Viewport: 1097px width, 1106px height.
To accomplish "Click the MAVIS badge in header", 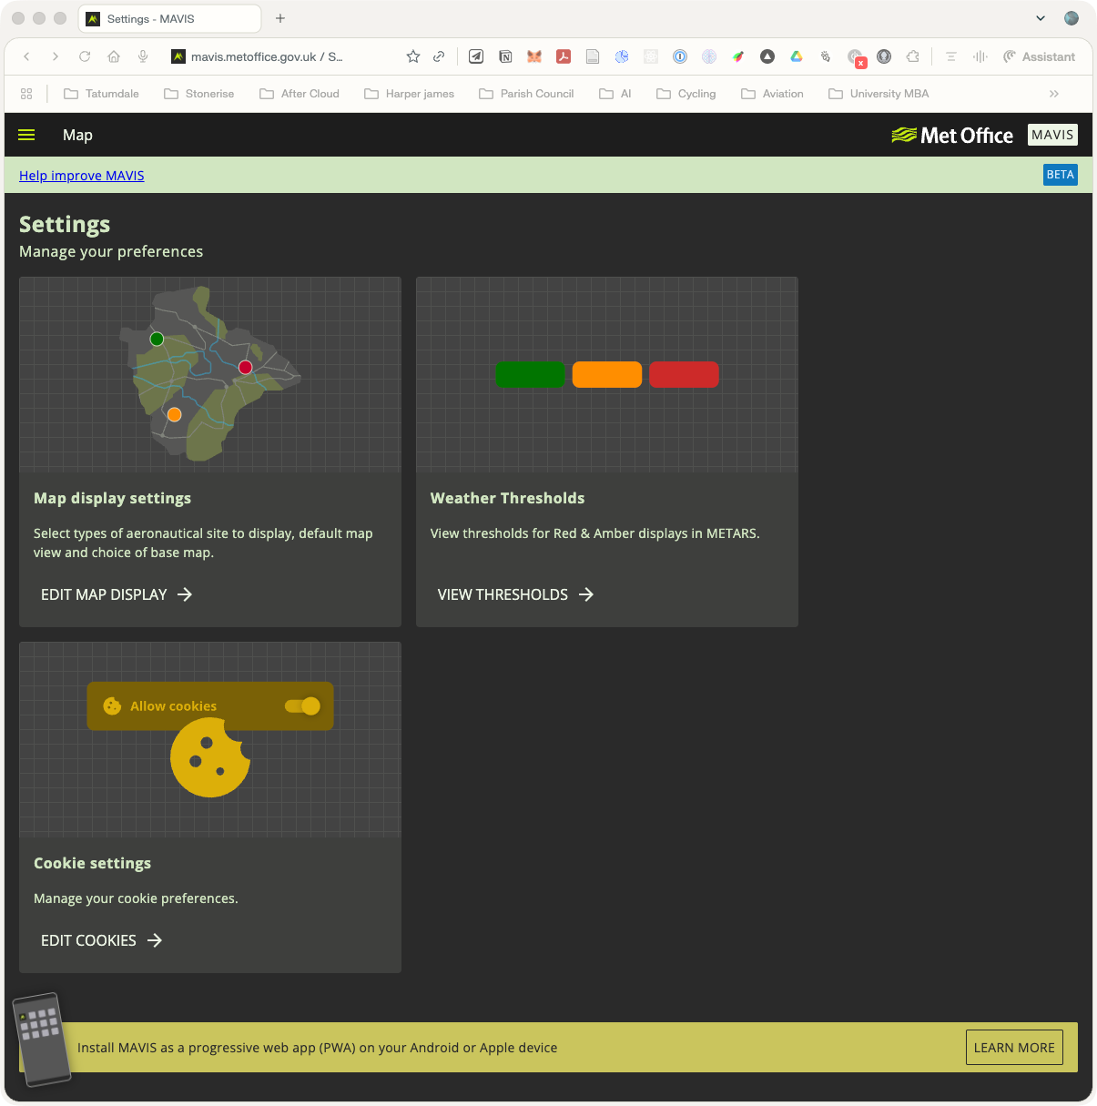I will tap(1052, 135).
